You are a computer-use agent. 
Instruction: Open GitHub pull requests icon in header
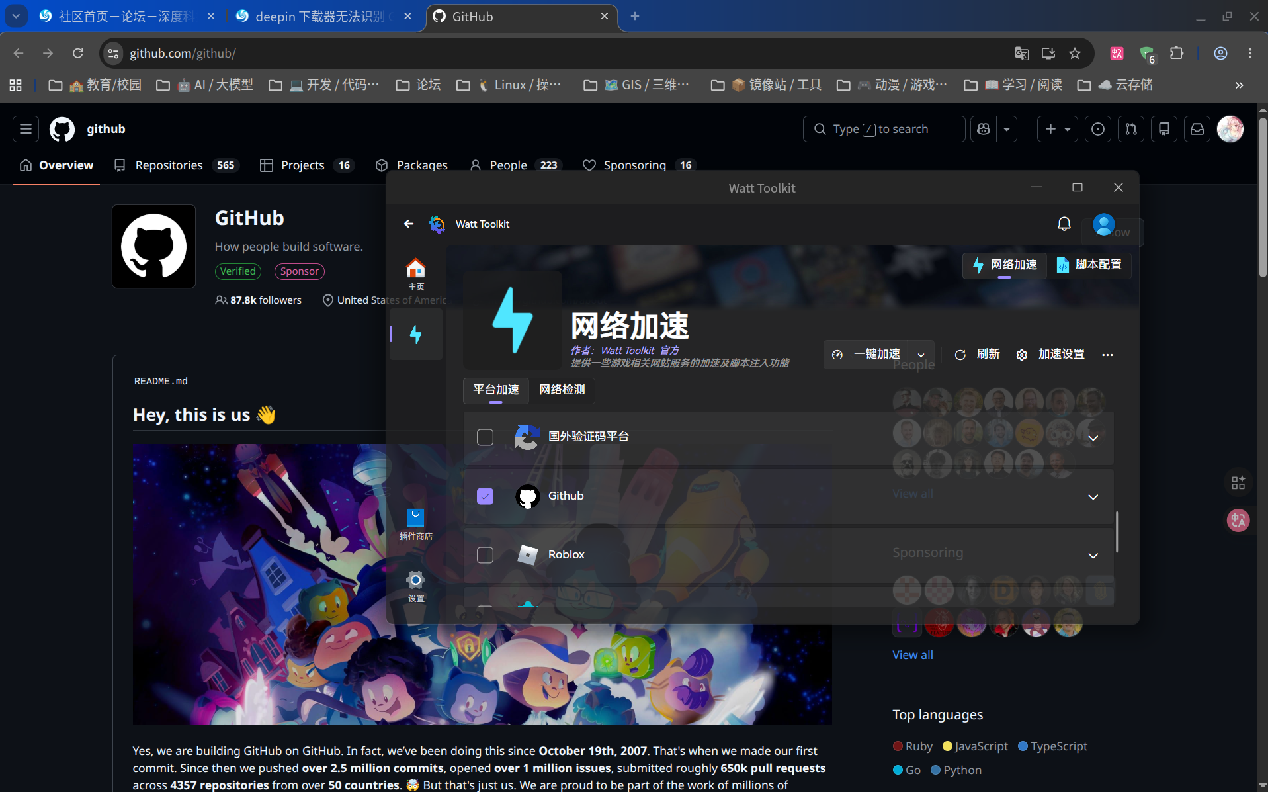tap(1131, 129)
